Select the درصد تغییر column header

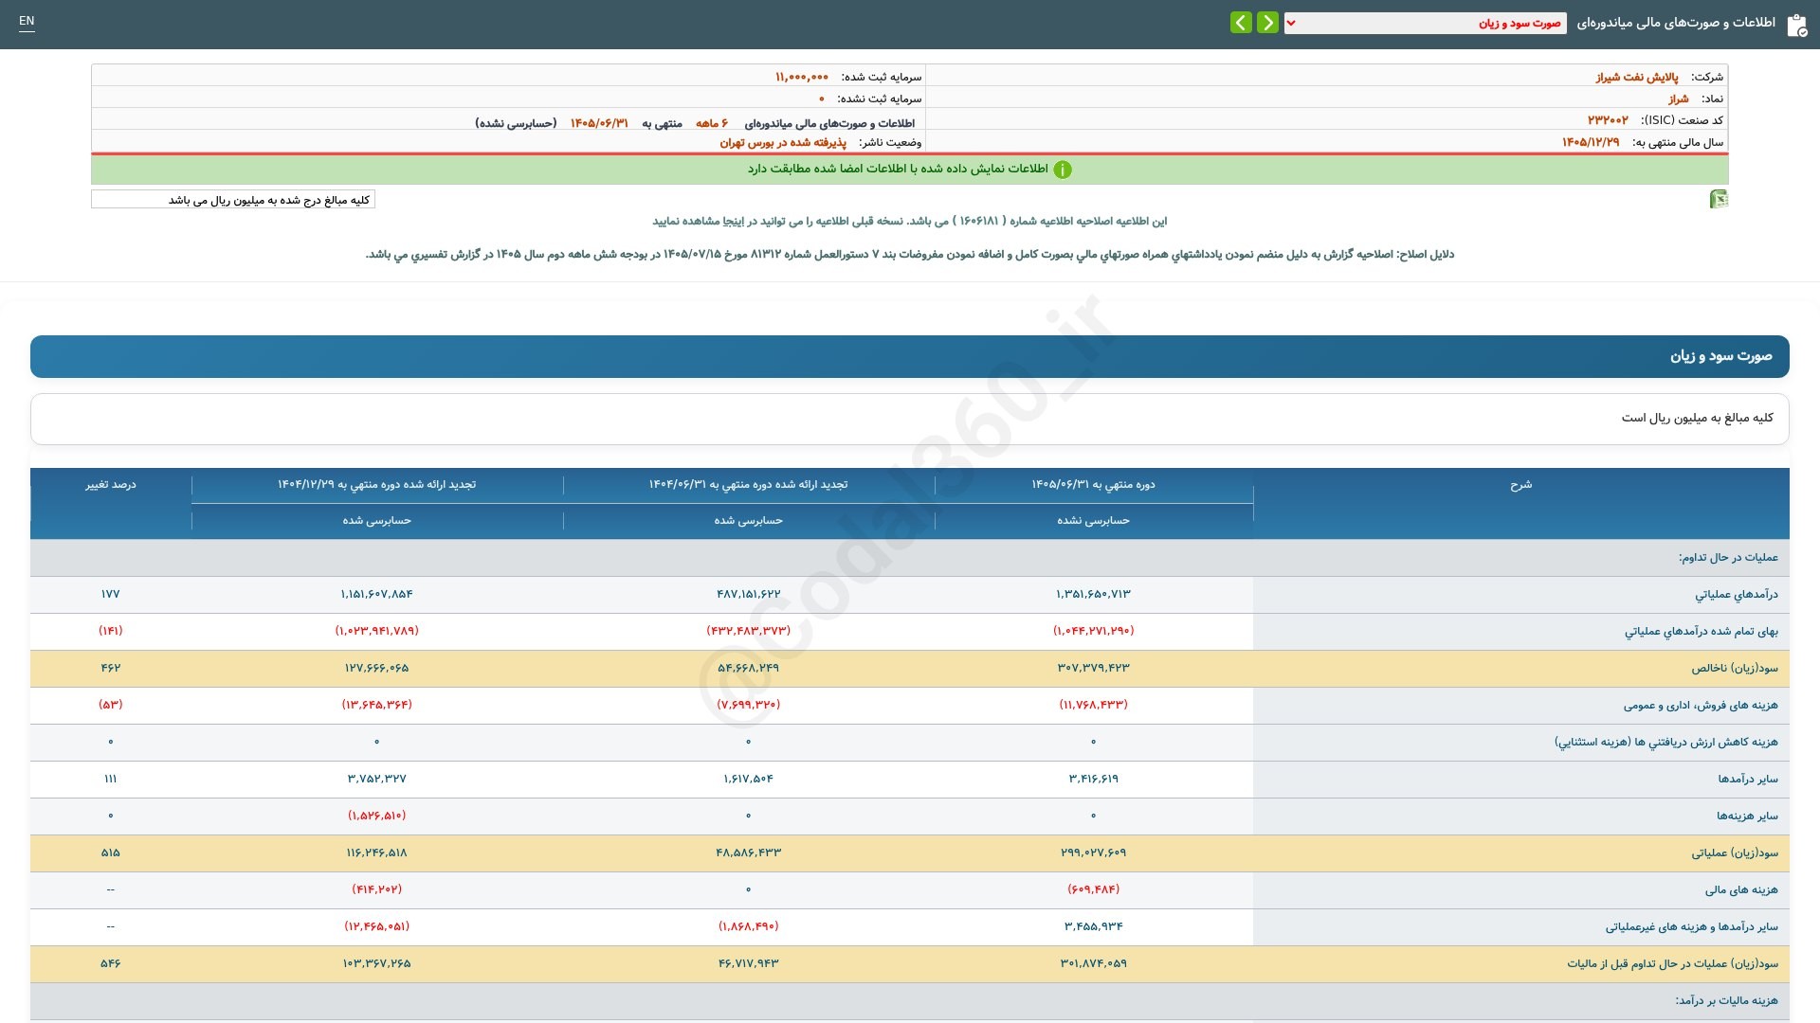[111, 484]
